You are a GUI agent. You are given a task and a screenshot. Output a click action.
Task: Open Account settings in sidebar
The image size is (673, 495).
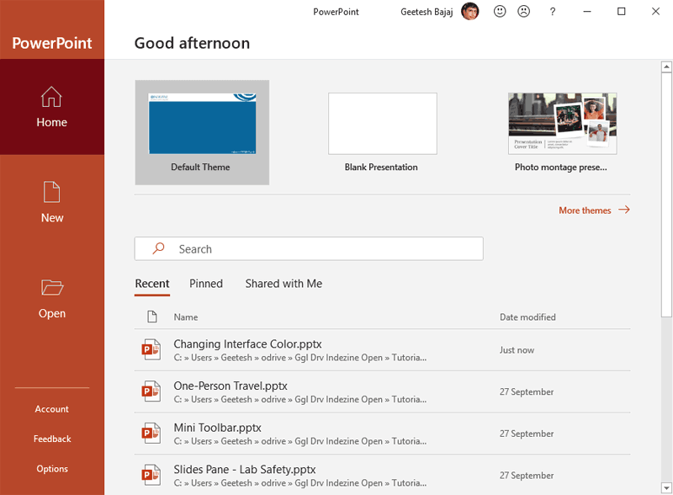click(52, 409)
